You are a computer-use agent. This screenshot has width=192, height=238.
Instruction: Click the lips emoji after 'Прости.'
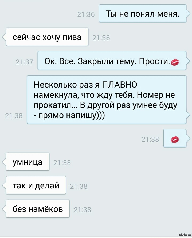(175, 62)
